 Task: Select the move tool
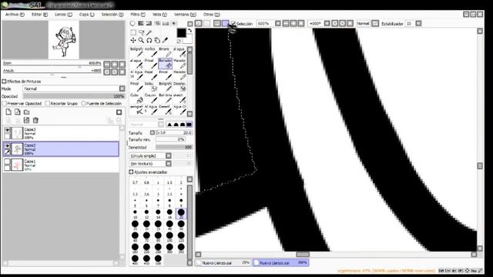[133, 40]
